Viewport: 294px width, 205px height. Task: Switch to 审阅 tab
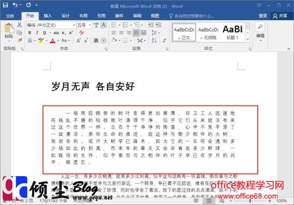(137, 16)
